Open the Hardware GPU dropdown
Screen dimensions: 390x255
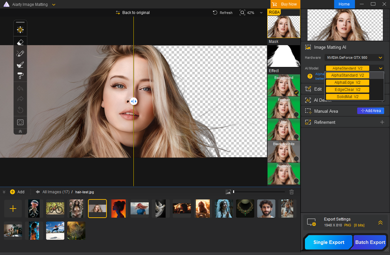click(x=354, y=57)
